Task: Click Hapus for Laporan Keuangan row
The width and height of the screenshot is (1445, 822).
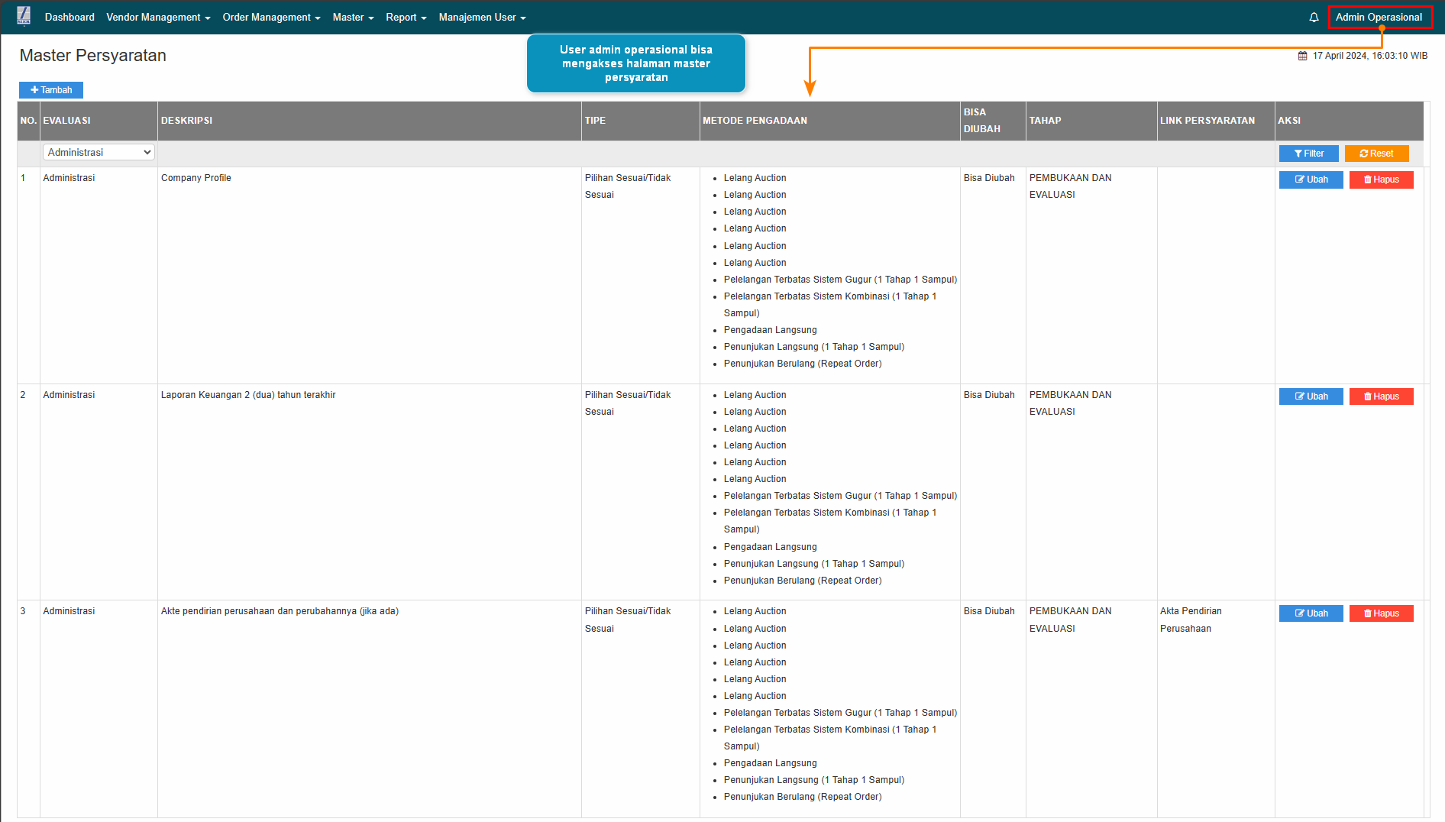Action: pos(1381,396)
